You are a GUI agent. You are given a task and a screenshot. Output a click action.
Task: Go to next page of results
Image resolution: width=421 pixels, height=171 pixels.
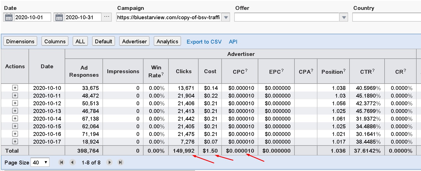pyautogui.click(x=109, y=163)
